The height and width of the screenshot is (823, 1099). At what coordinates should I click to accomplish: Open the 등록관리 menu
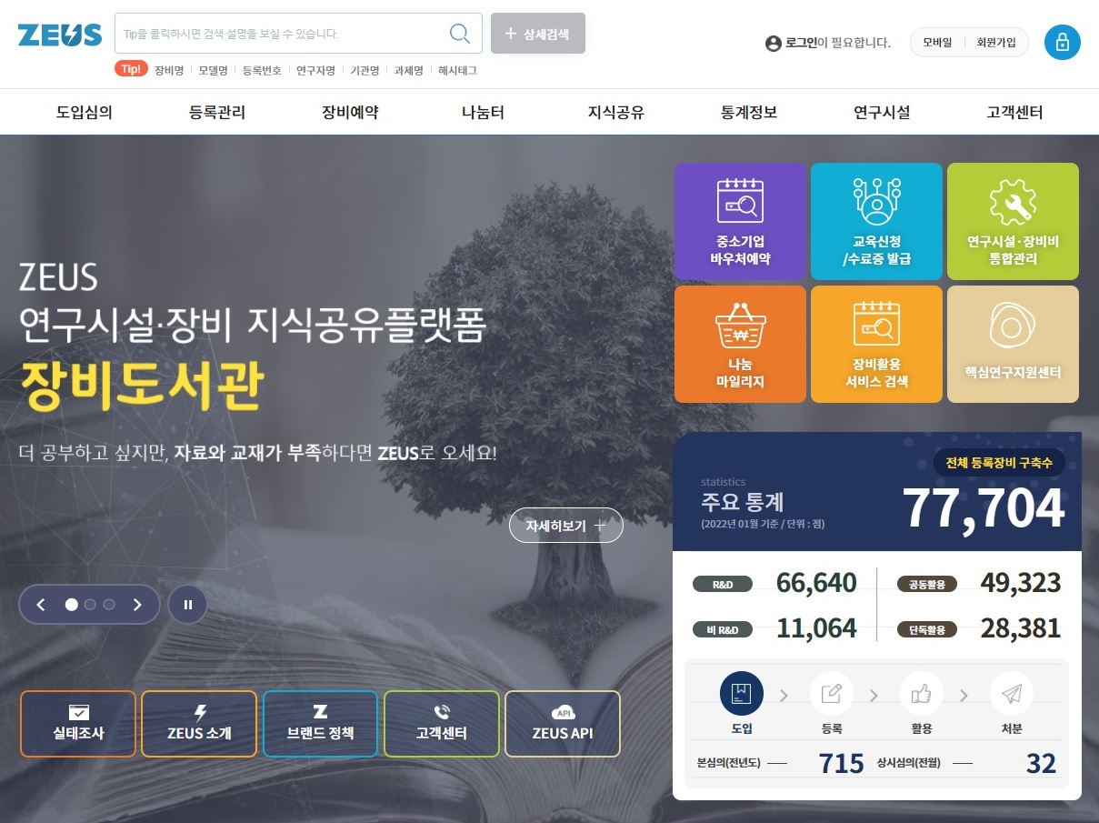click(x=217, y=113)
